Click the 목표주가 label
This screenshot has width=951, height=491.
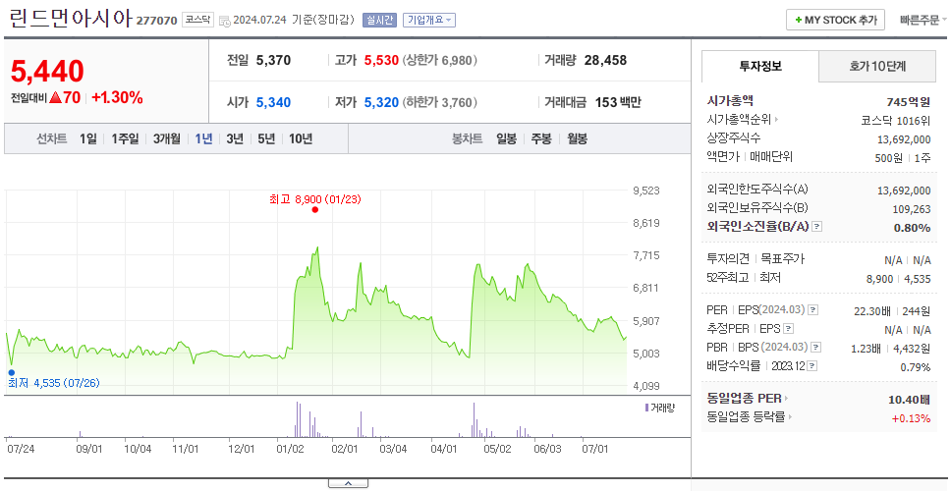[x=782, y=259]
